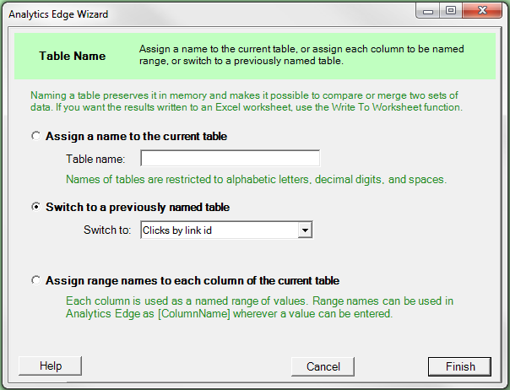510x390 pixels.
Task: Cancel the wizard
Action: [x=323, y=366]
